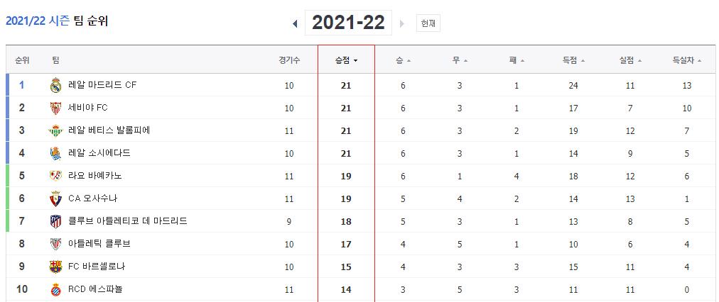The height and width of the screenshot is (302, 719).
Task: Click the Rayo Vallecano crest icon
Action: pyautogui.click(x=55, y=176)
